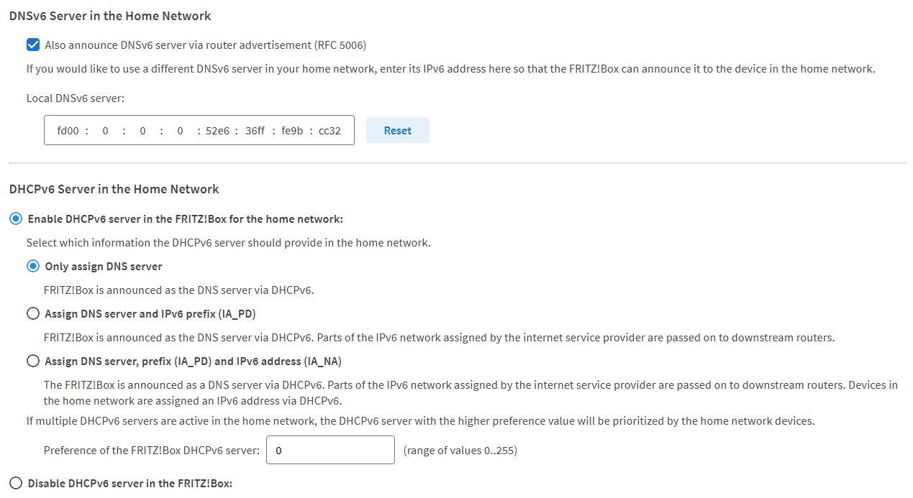Click the cc32 IPv6 segment field
The height and width of the screenshot is (498, 913).
pos(330,131)
